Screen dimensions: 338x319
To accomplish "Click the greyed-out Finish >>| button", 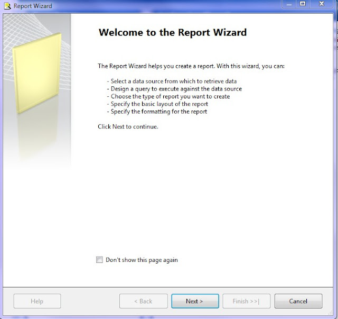I will pyautogui.click(x=246, y=301).
